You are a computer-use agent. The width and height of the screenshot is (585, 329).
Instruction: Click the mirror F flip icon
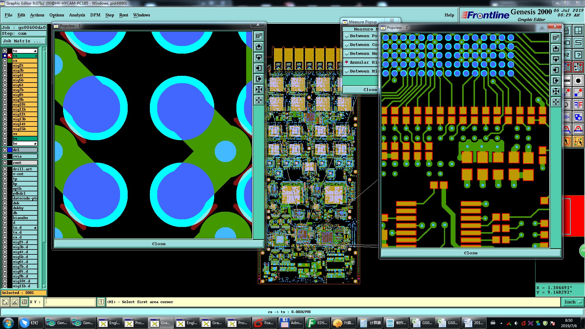click(578, 105)
